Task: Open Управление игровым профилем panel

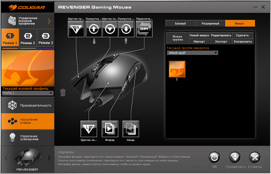Action: (x=27, y=21)
